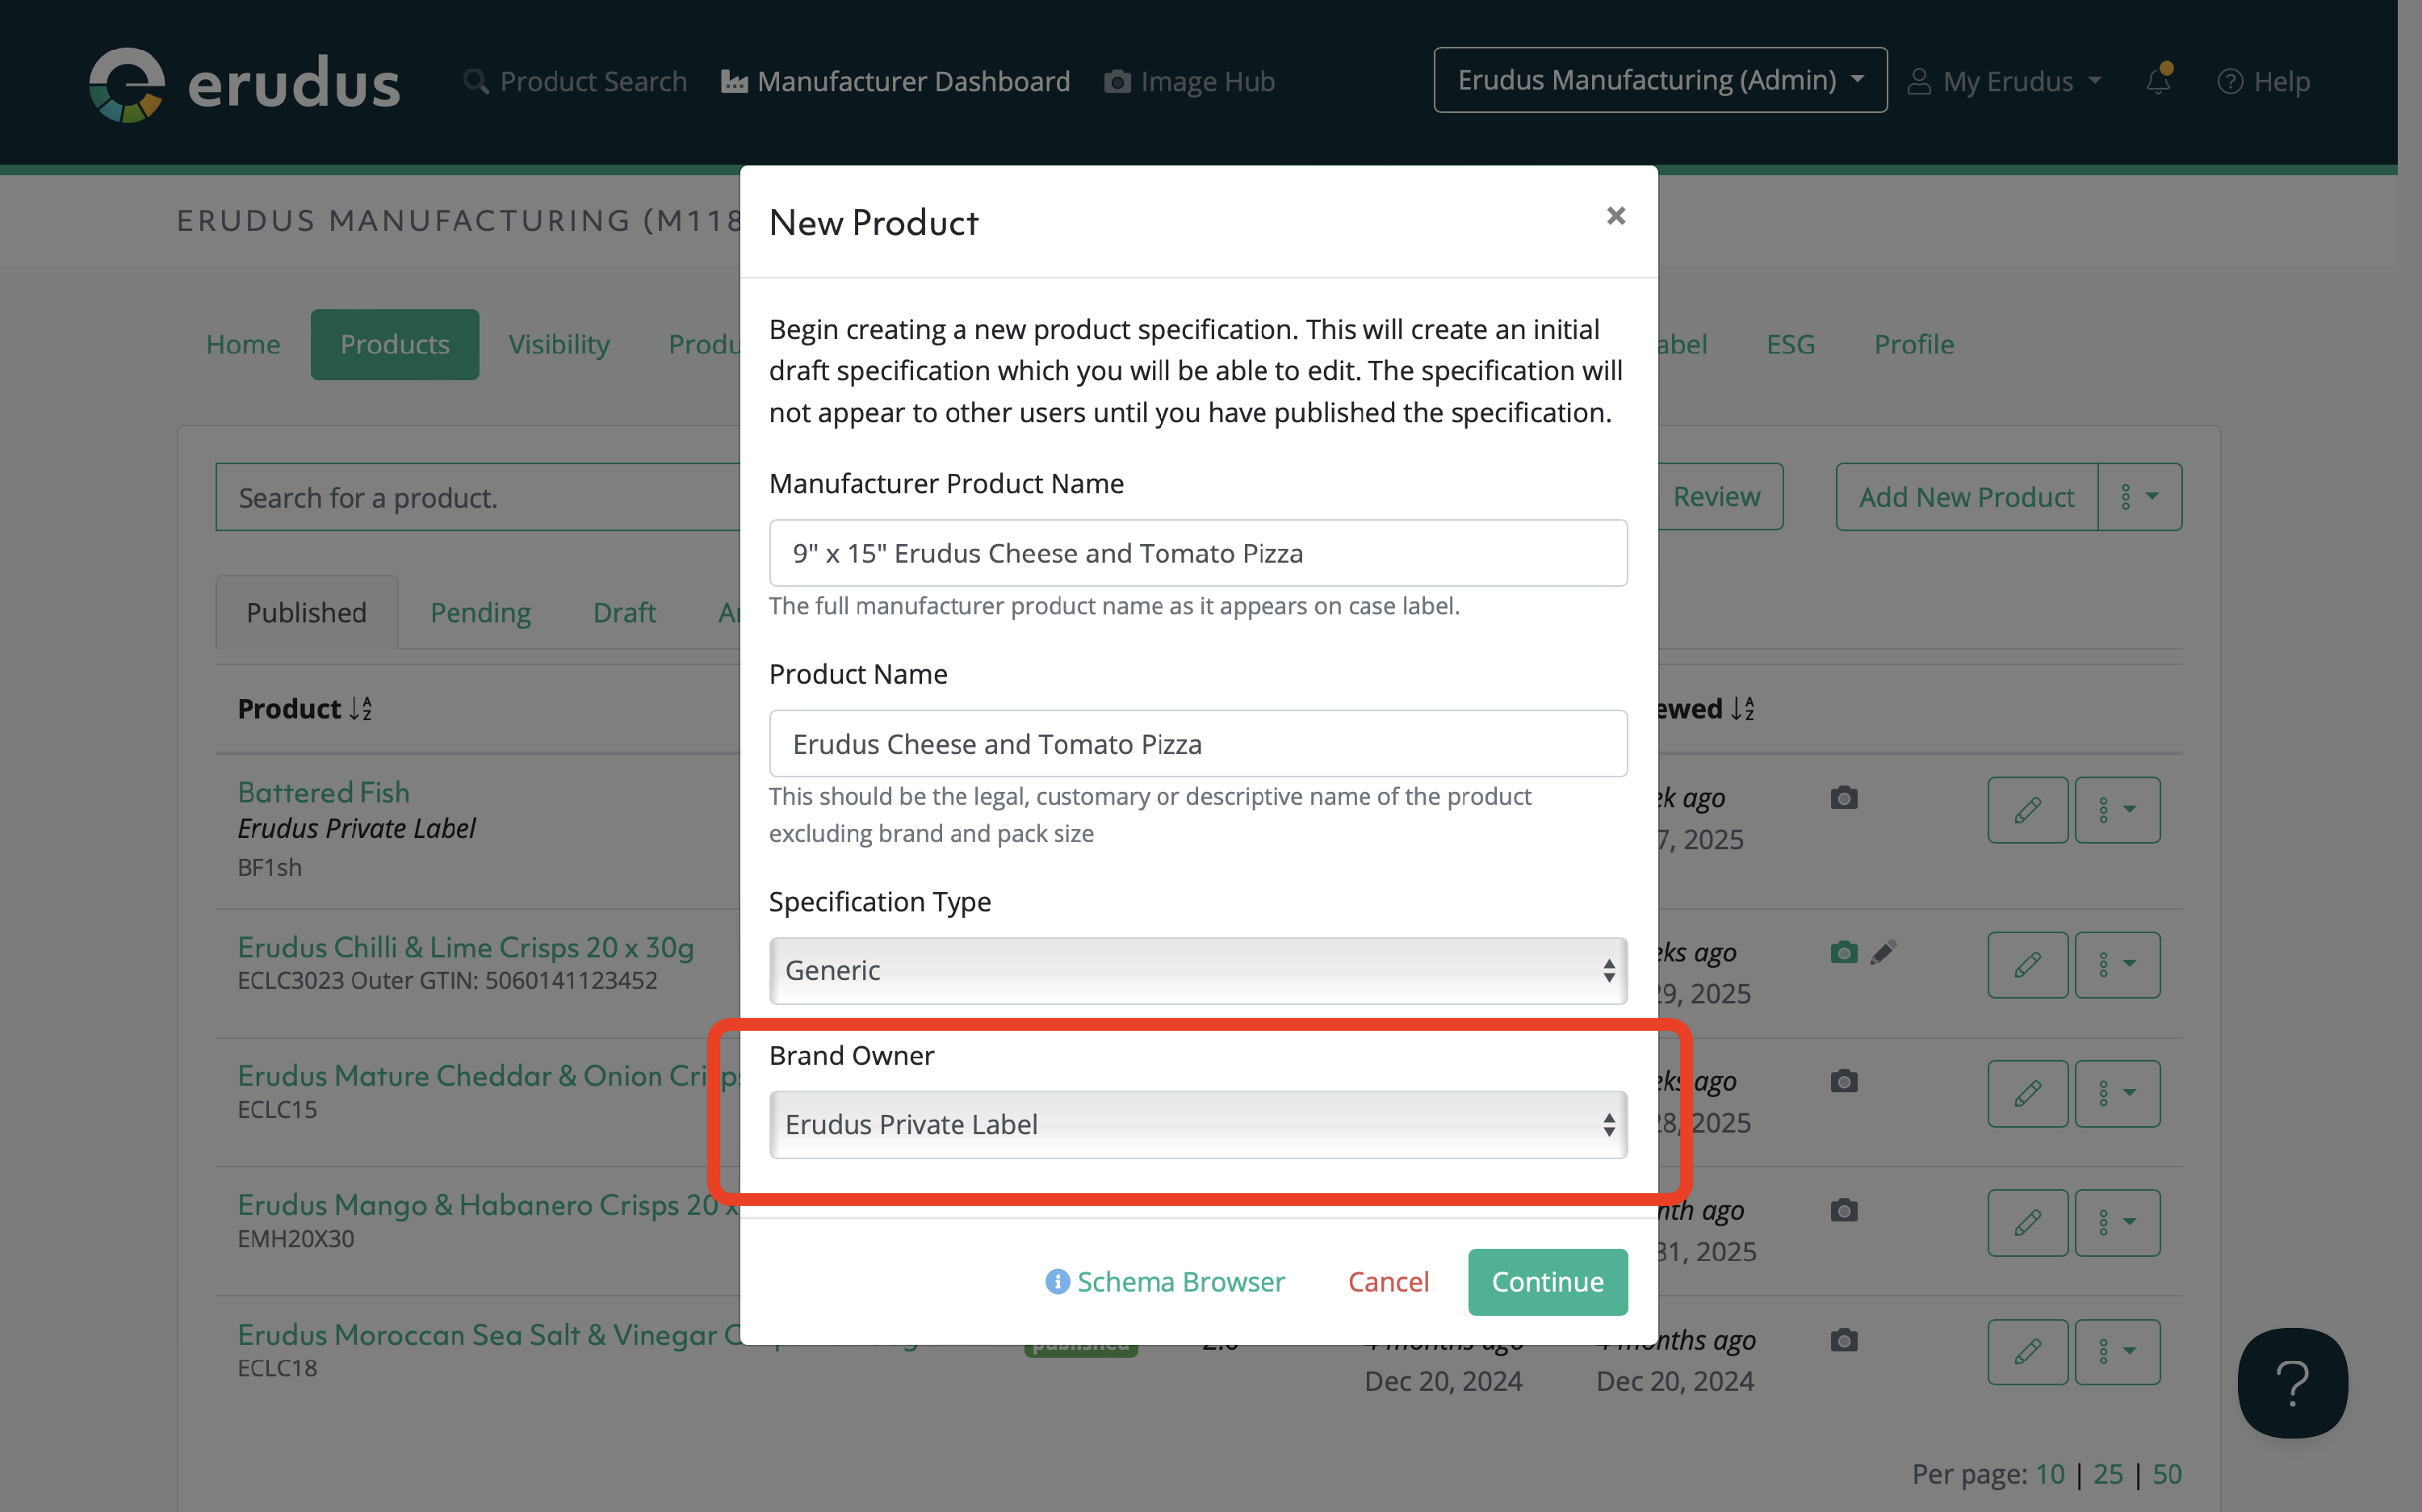This screenshot has height=1512, width=2422.
Task: Open the floating help question-mark bubble
Action: click(2291, 1383)
